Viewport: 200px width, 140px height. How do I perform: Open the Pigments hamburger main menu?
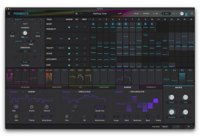click(x=9, y=14)
